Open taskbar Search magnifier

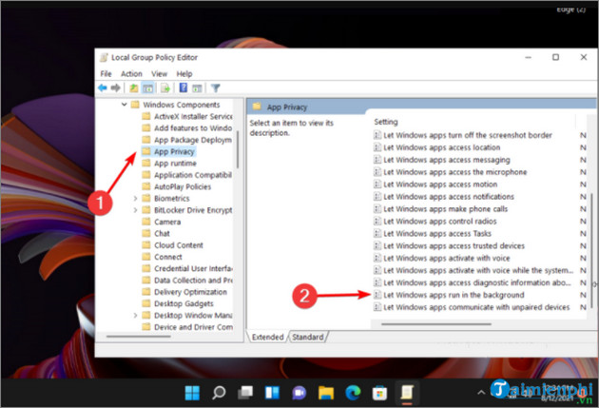pyautogui.click(x=219, y=393)
